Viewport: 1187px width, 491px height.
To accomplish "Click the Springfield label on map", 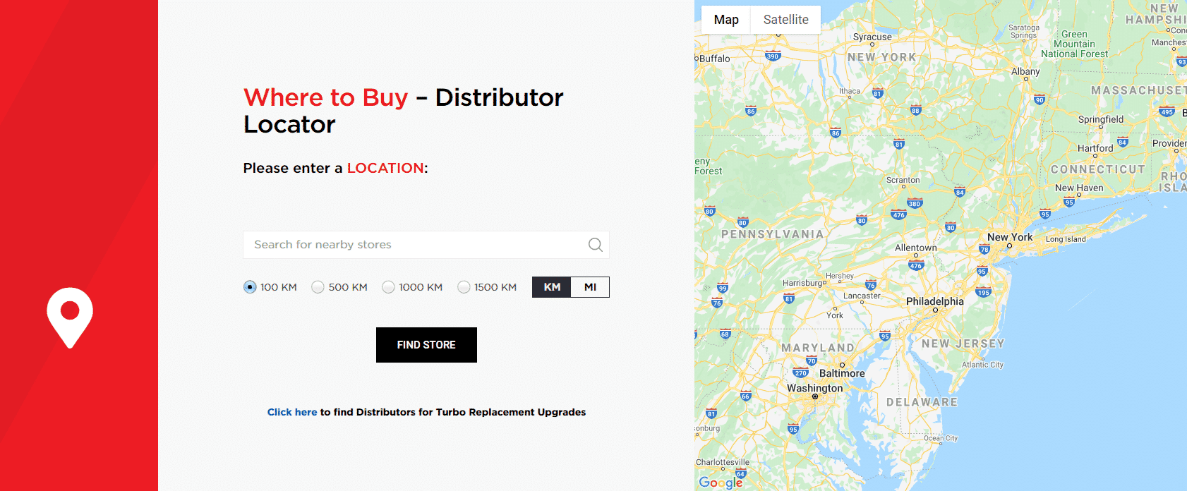I will 1101,119.
